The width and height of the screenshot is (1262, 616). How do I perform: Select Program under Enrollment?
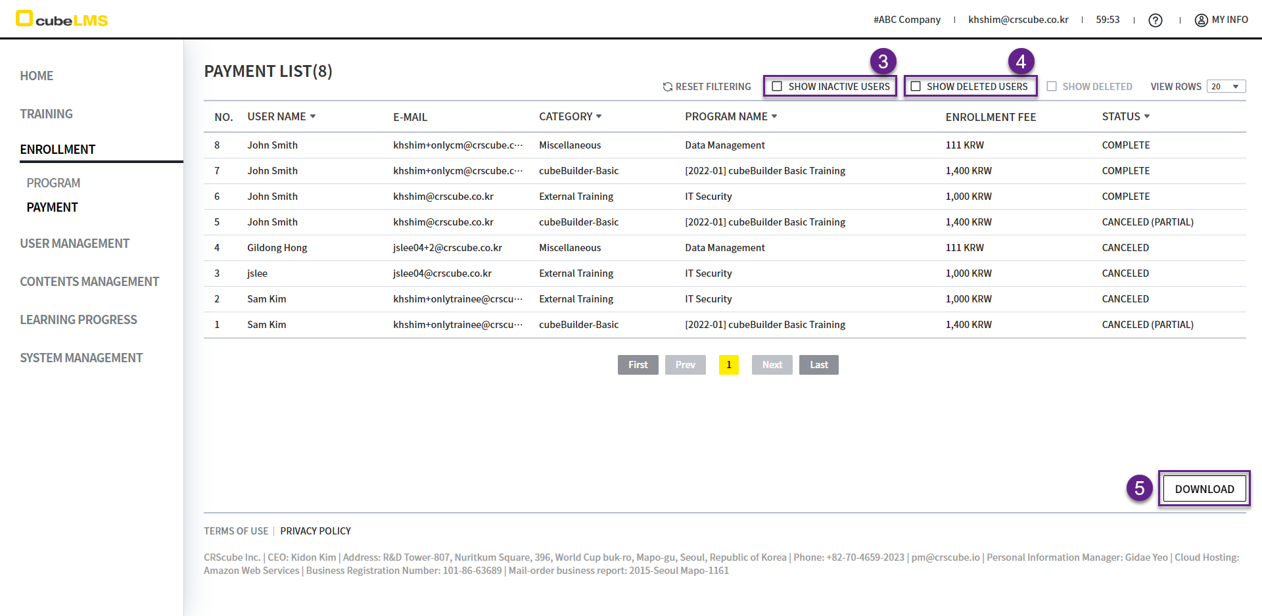tap(53, 183)
